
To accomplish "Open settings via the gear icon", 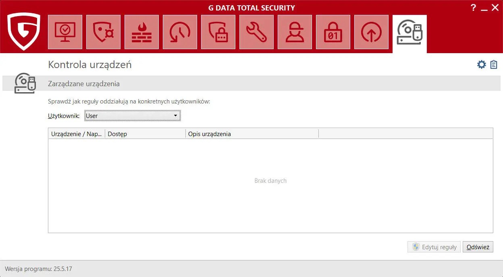I will [x=481, y=64].
